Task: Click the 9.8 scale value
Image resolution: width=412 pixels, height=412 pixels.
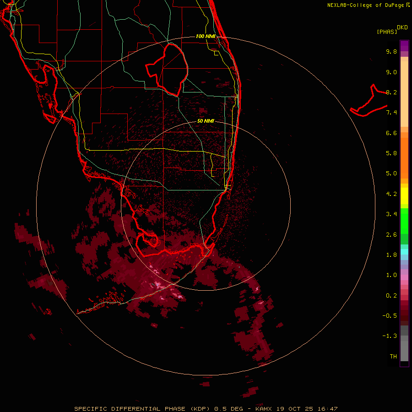Action: tap(391, 51)
